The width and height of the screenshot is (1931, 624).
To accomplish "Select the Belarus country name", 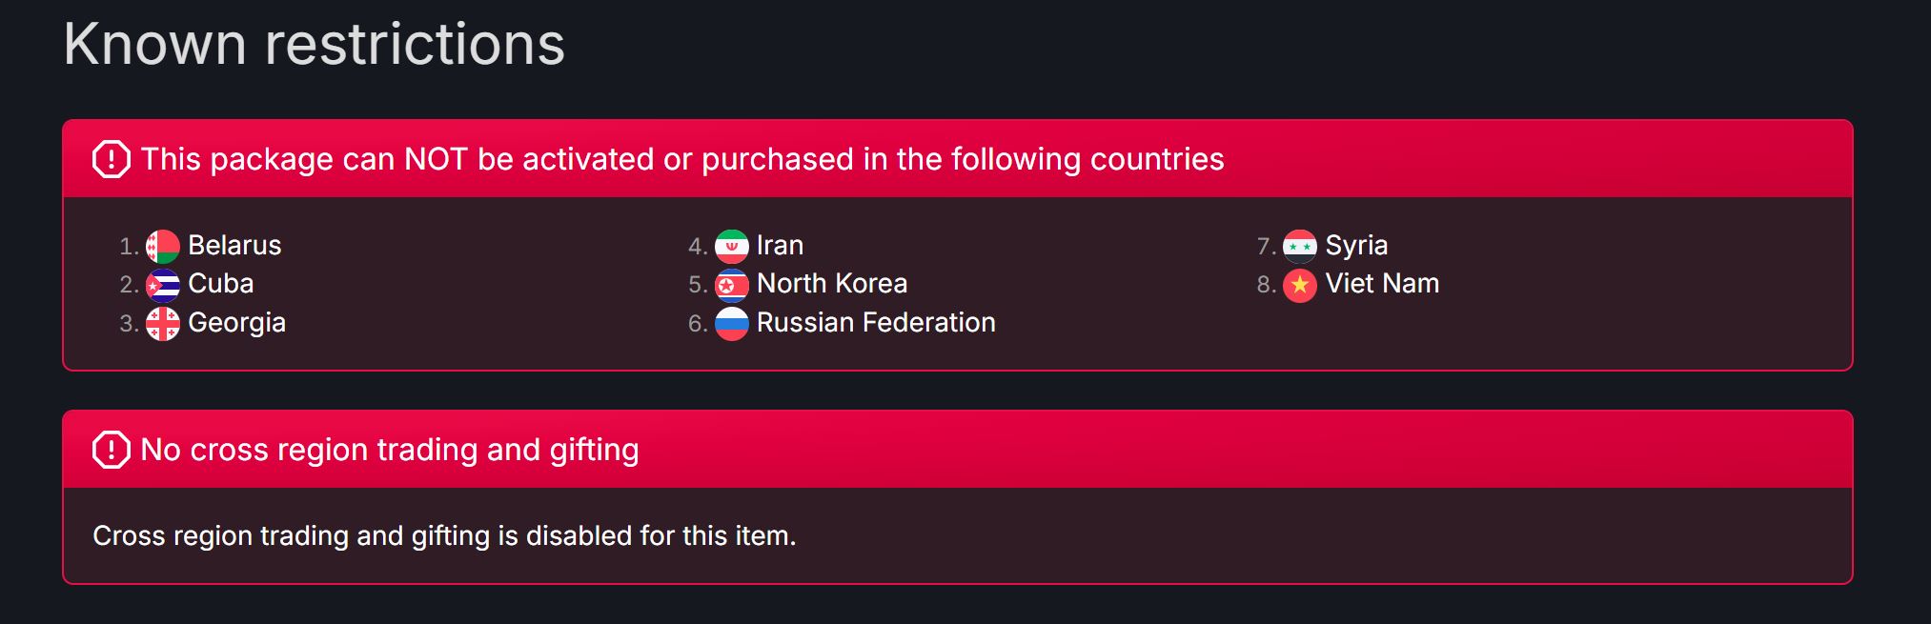I will 234,246.
